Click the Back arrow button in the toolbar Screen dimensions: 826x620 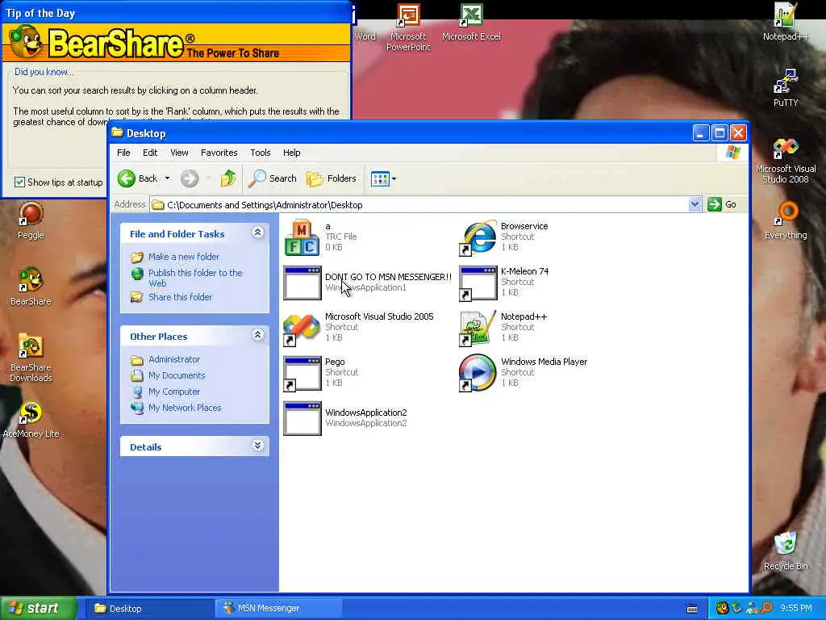pyautogui.click(x=137, y=178)
